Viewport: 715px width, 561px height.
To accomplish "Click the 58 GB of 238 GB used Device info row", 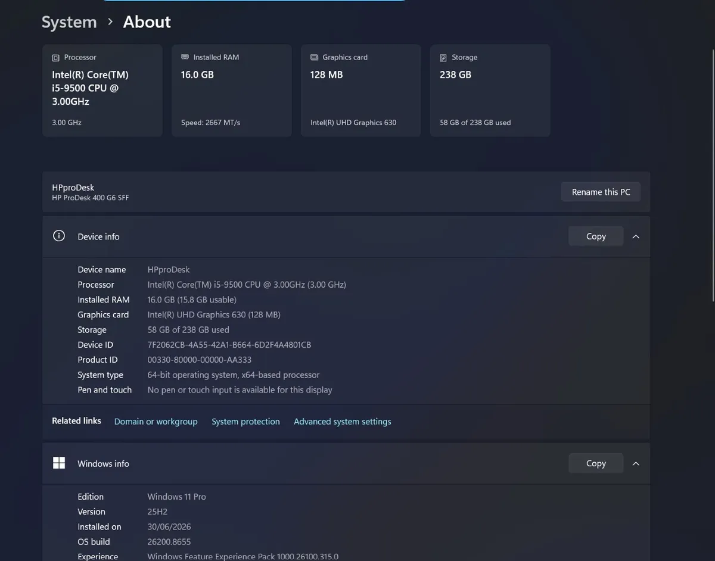I will click(x=188, y=330).
